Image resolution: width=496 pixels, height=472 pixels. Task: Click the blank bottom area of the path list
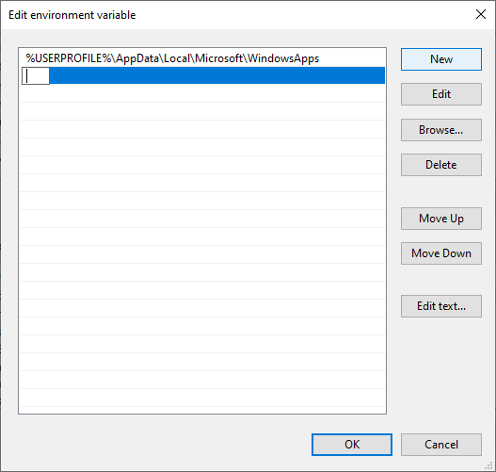(x=202, y=398)
